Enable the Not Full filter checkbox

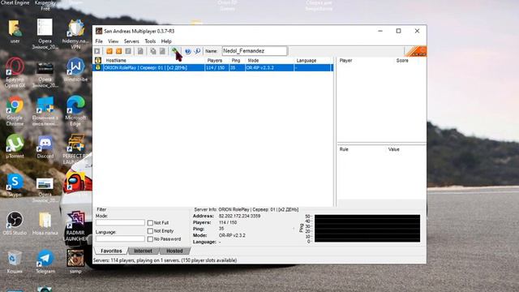(x=150, y=223)
